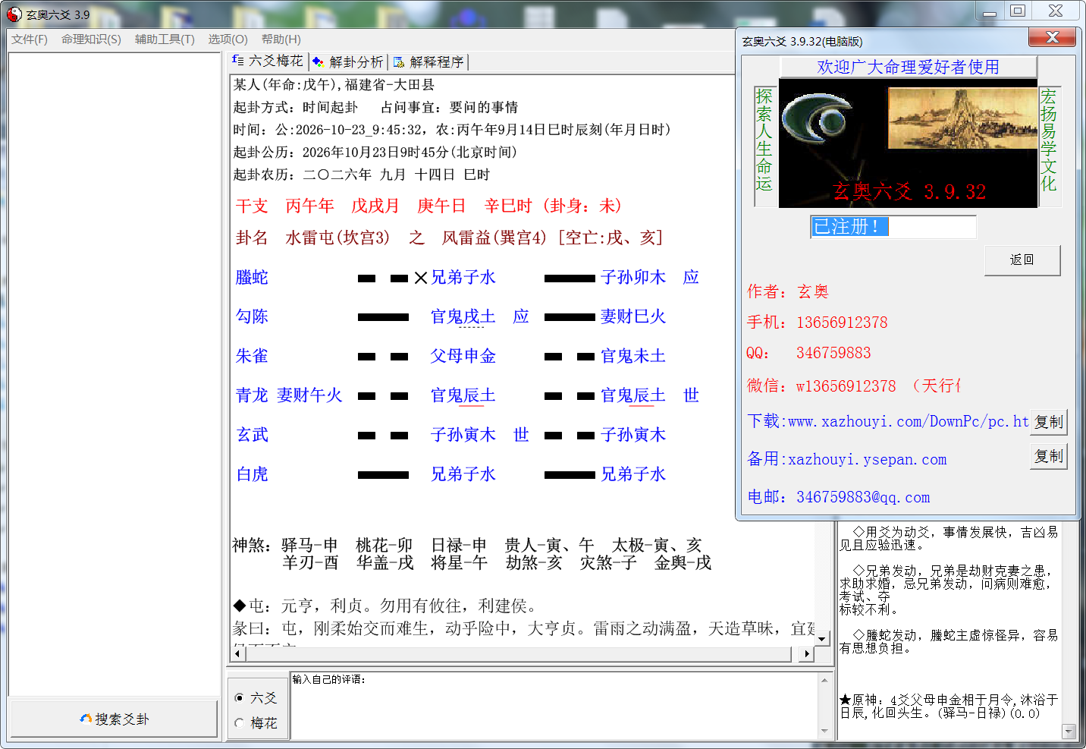
Task: Open the 帮助(H) menu
Action: point(281,39)
